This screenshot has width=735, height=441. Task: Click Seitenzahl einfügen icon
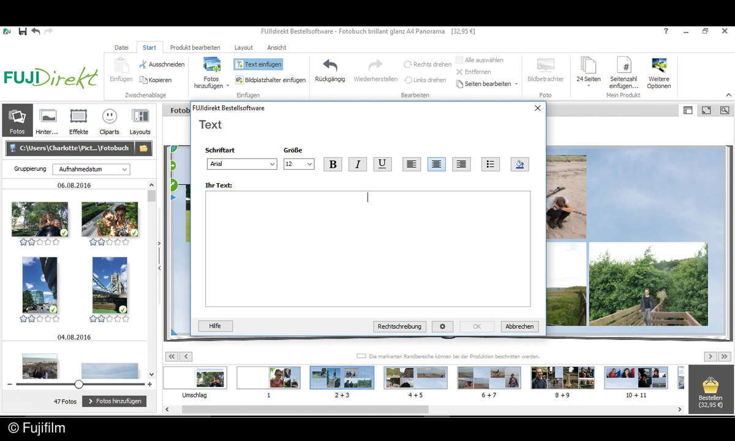point(624,73)
